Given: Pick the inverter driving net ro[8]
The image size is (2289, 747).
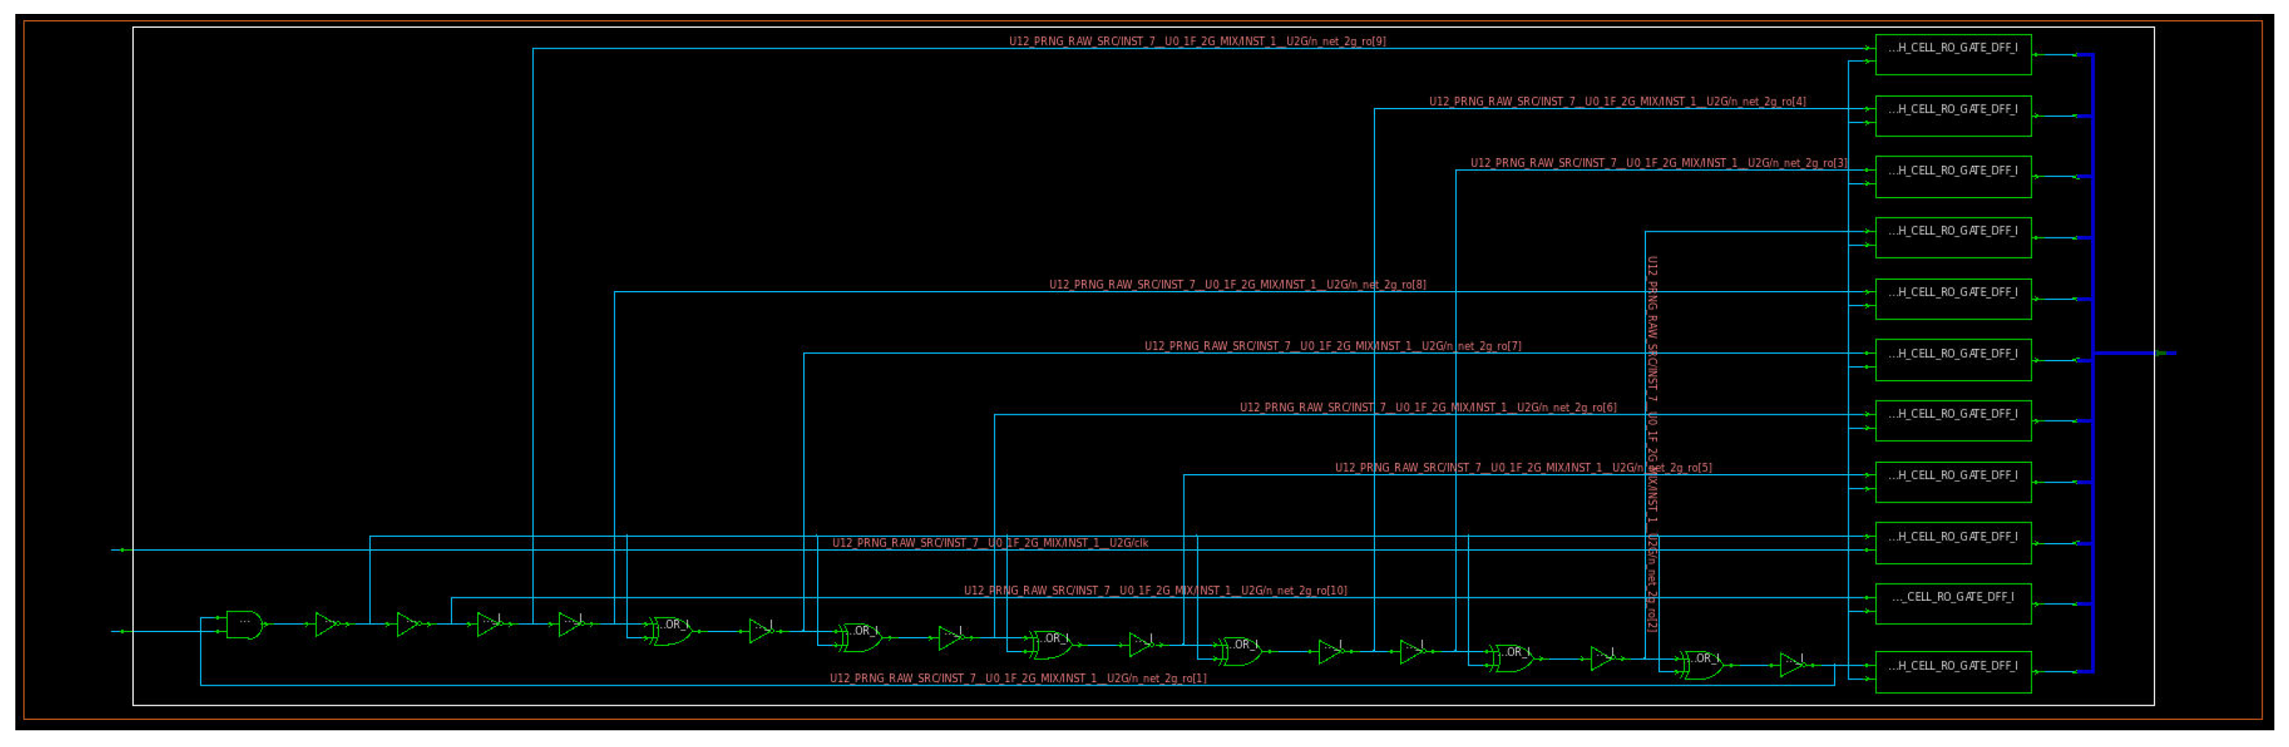Looking at the screenshot, I should point(571,624).
